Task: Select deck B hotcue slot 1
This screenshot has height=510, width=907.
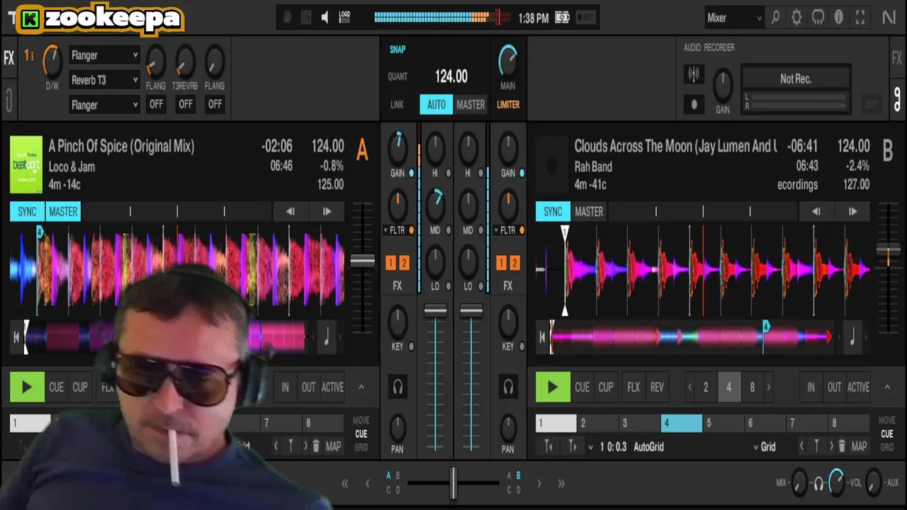Action: coord(556,423)
